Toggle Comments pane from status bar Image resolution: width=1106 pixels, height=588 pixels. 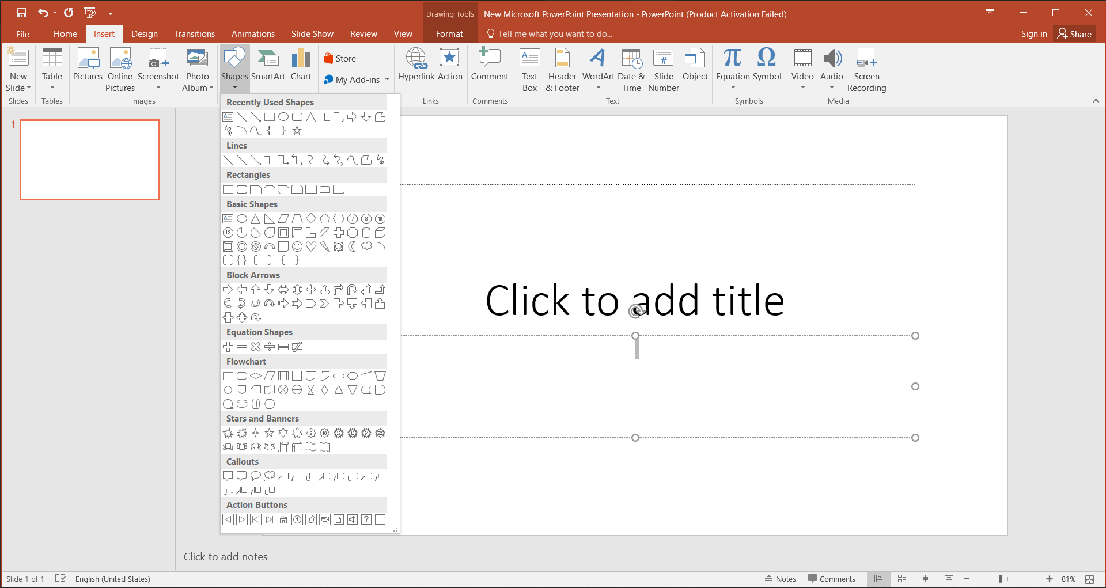pyautogui.click(x=832, y=579)
